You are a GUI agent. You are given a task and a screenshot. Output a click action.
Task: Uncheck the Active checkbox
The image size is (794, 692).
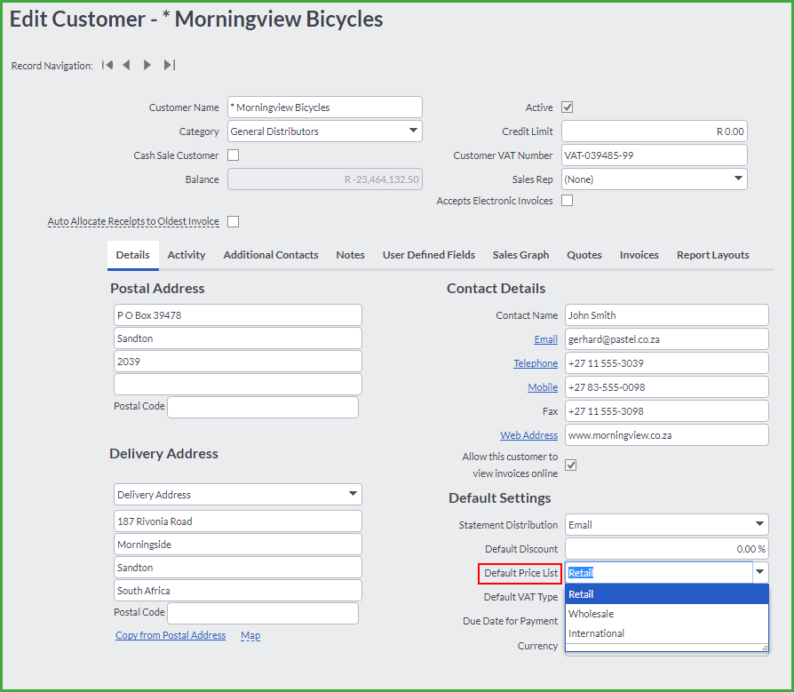568,107
